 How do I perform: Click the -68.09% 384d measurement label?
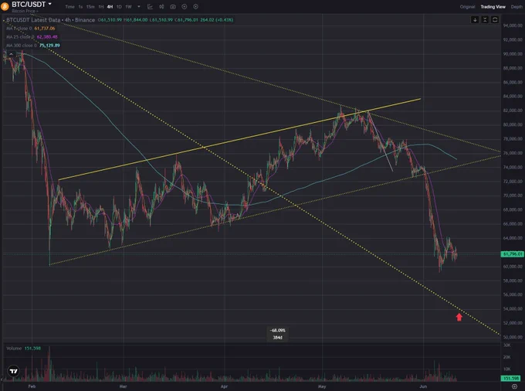pyautogui.click(x=278, y=334)
